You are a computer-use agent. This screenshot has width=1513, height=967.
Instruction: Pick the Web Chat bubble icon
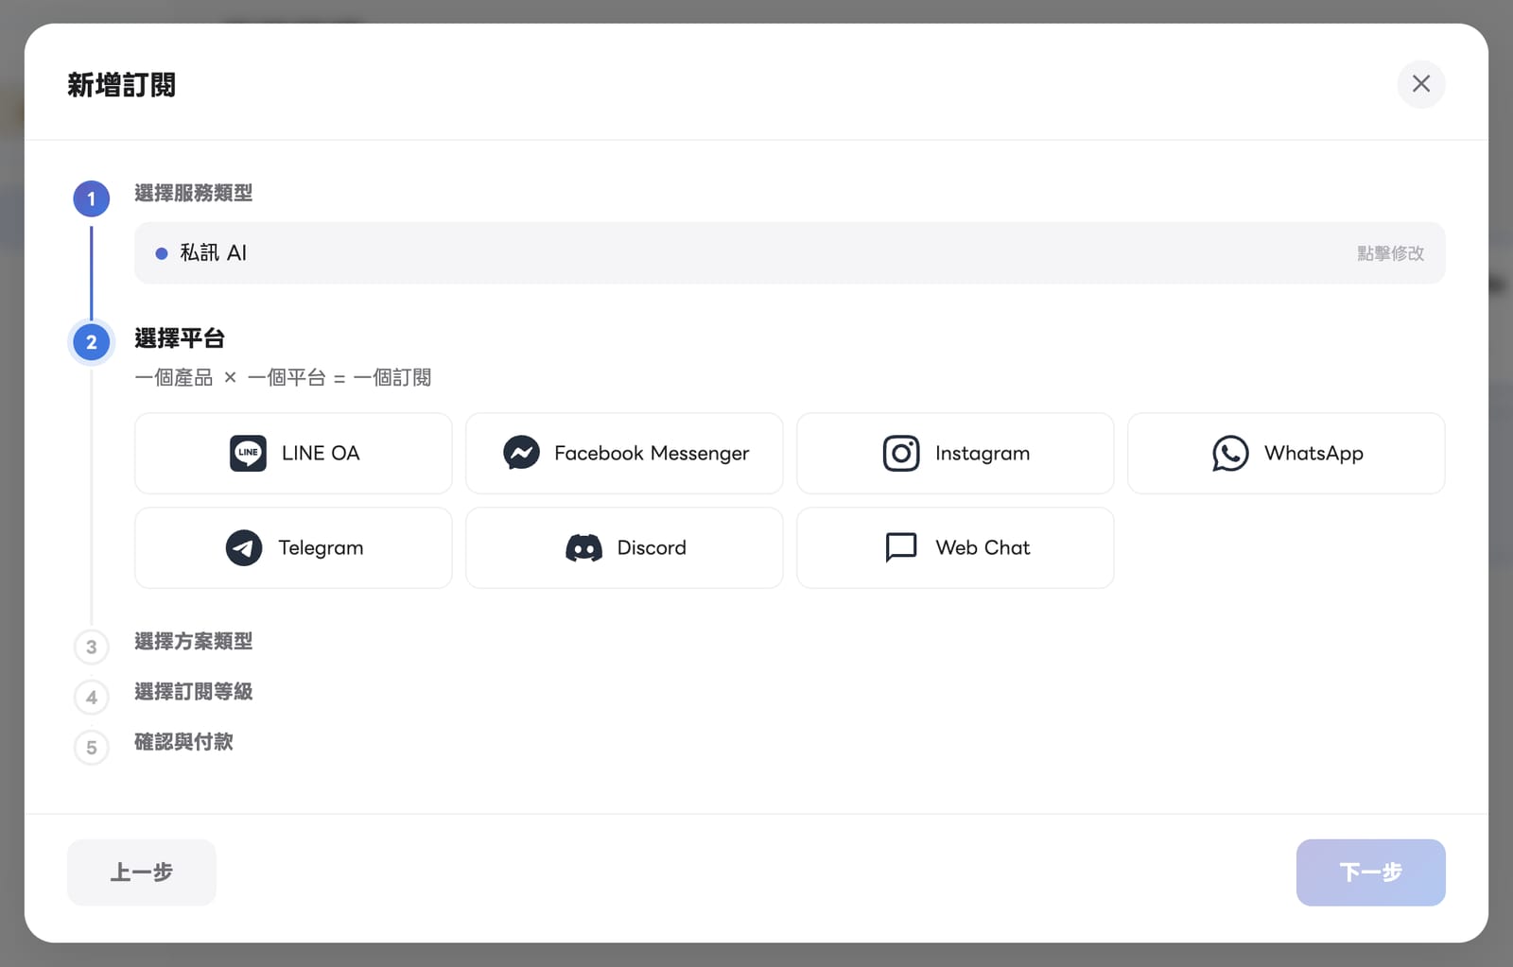pos(901,547)
